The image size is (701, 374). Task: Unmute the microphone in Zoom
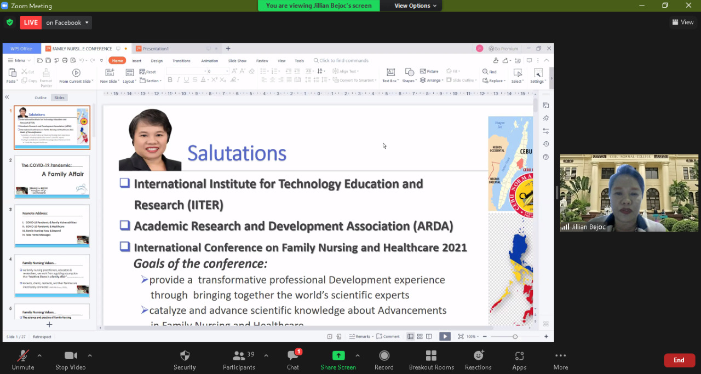pos(23,360)
